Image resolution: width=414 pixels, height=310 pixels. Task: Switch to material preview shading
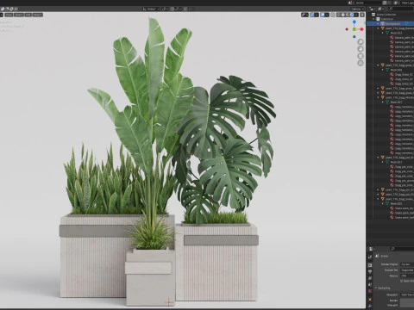pyautogui.click(x=348, y=15)
